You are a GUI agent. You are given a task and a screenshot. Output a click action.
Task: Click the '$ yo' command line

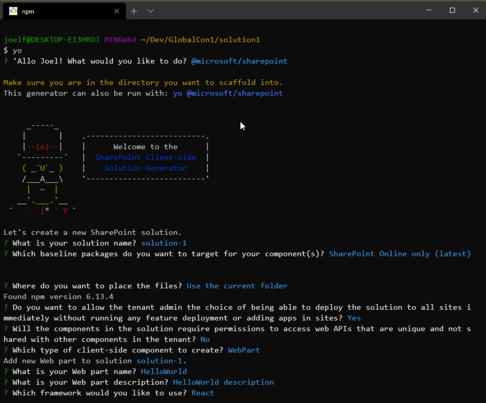click(13, 51)
